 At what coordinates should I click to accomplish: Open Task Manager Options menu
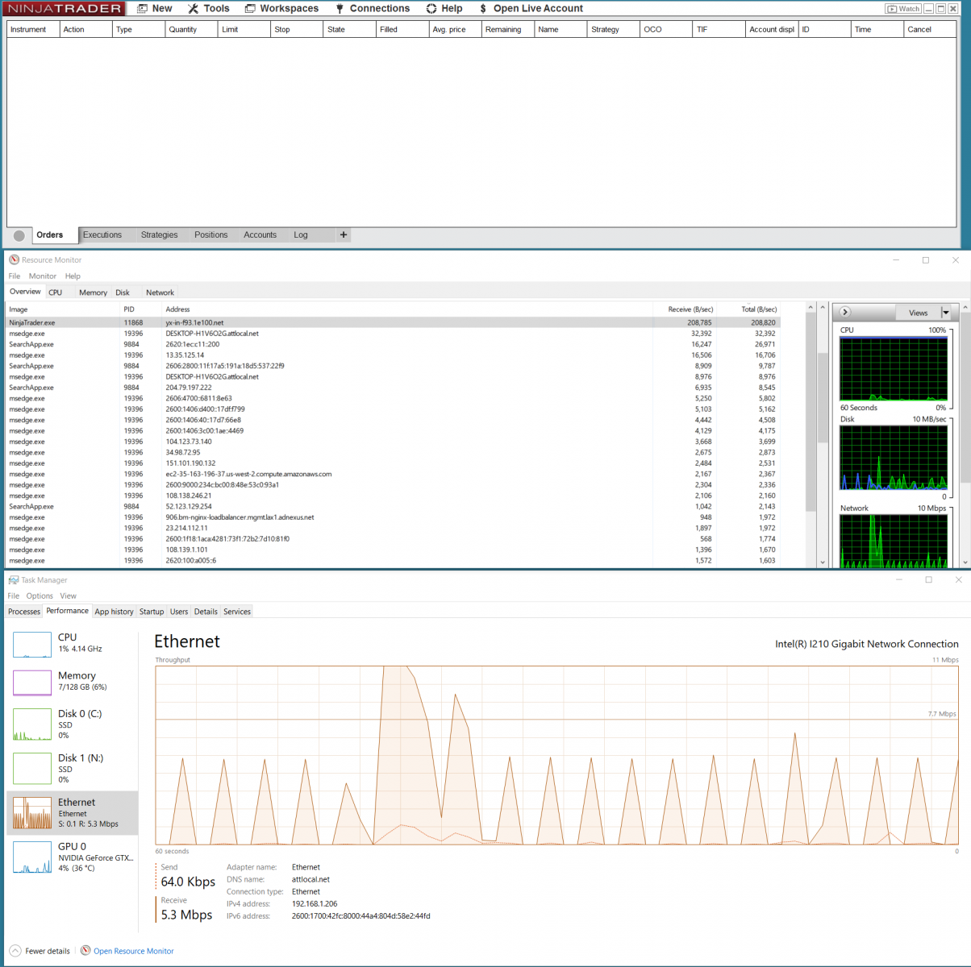(x=40, y=596)
